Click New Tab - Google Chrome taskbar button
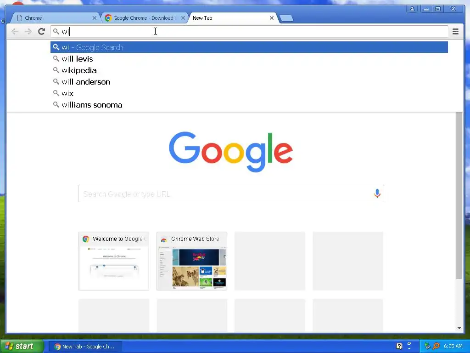The image size is (470, 353). tap(85, 347)
